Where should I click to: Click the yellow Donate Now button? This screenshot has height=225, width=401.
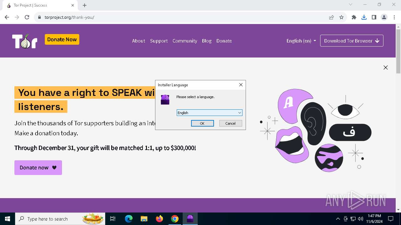pyautogui.click(x=62, y=39)
